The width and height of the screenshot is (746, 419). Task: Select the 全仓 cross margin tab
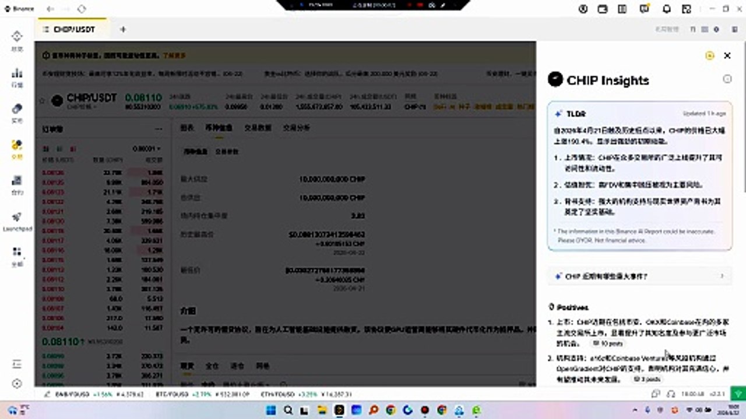pyautogui.click(x=212, y=366)
